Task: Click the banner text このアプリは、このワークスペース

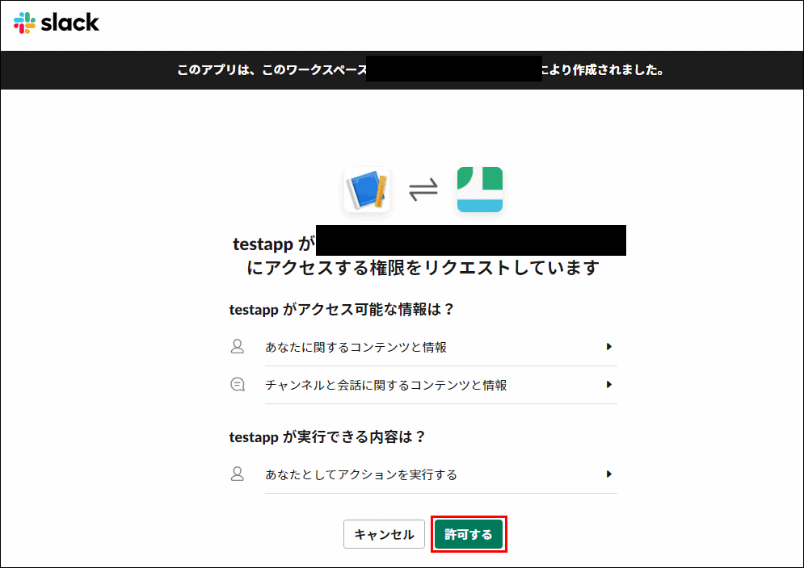Action: click(x=272, y=69)
